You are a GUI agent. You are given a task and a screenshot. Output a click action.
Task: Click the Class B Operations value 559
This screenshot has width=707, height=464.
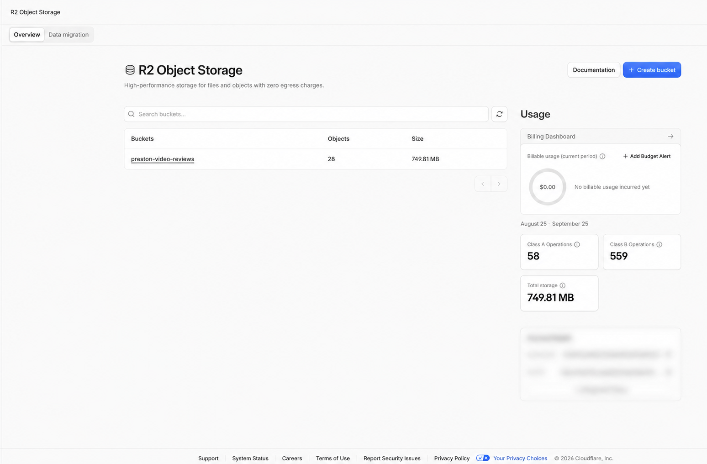coord(619,256)
